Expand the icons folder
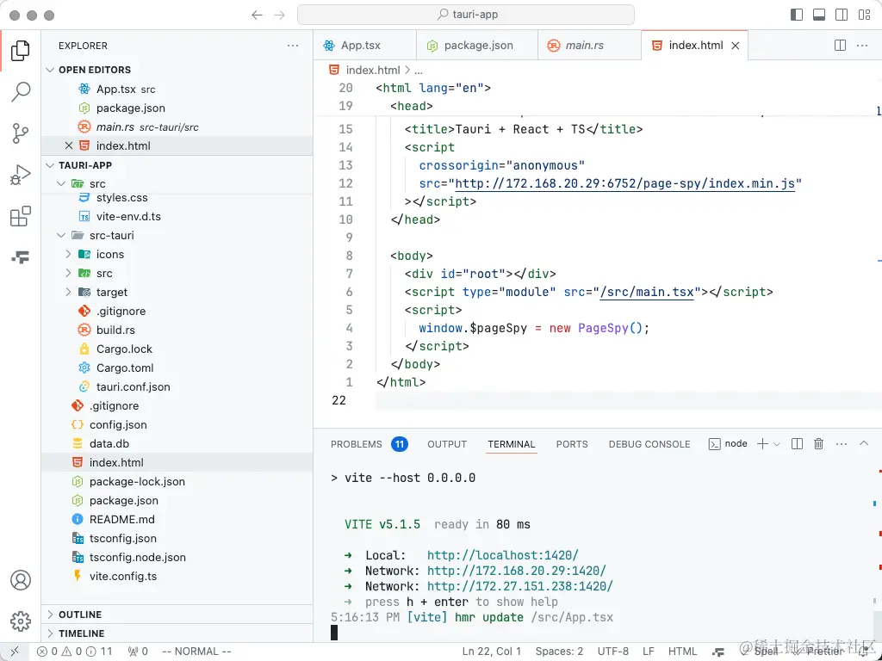 [x=69, y=254]
